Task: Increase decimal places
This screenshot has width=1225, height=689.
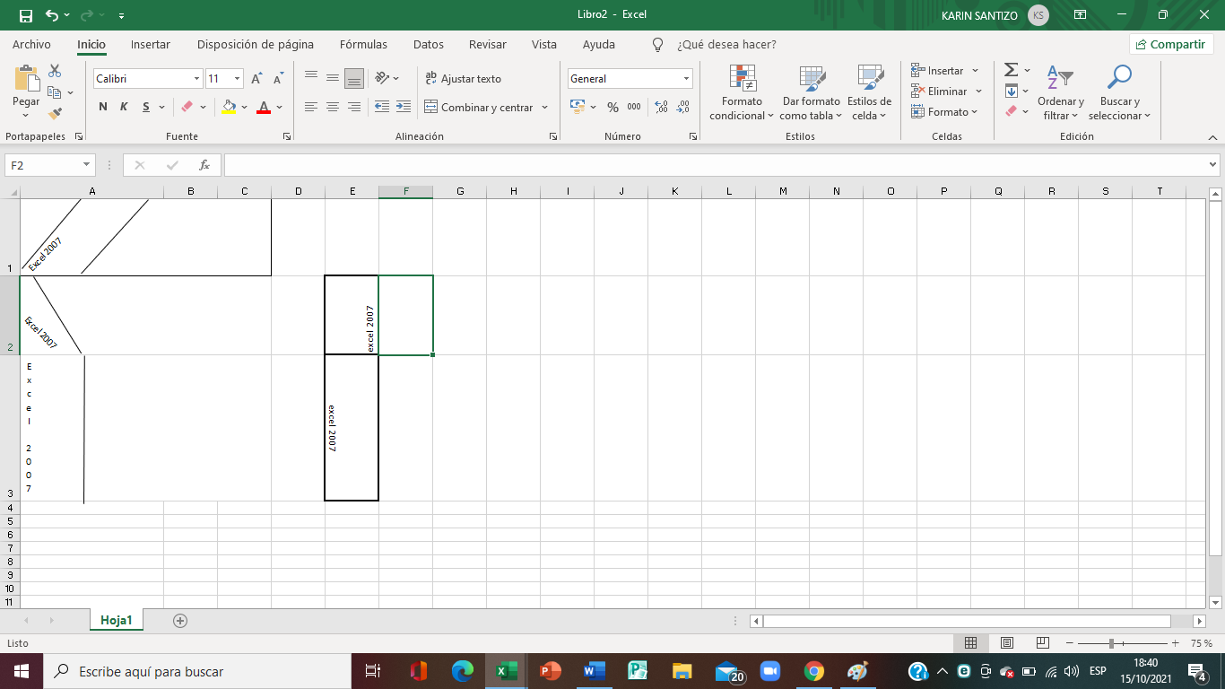Action: coord(662,107)
